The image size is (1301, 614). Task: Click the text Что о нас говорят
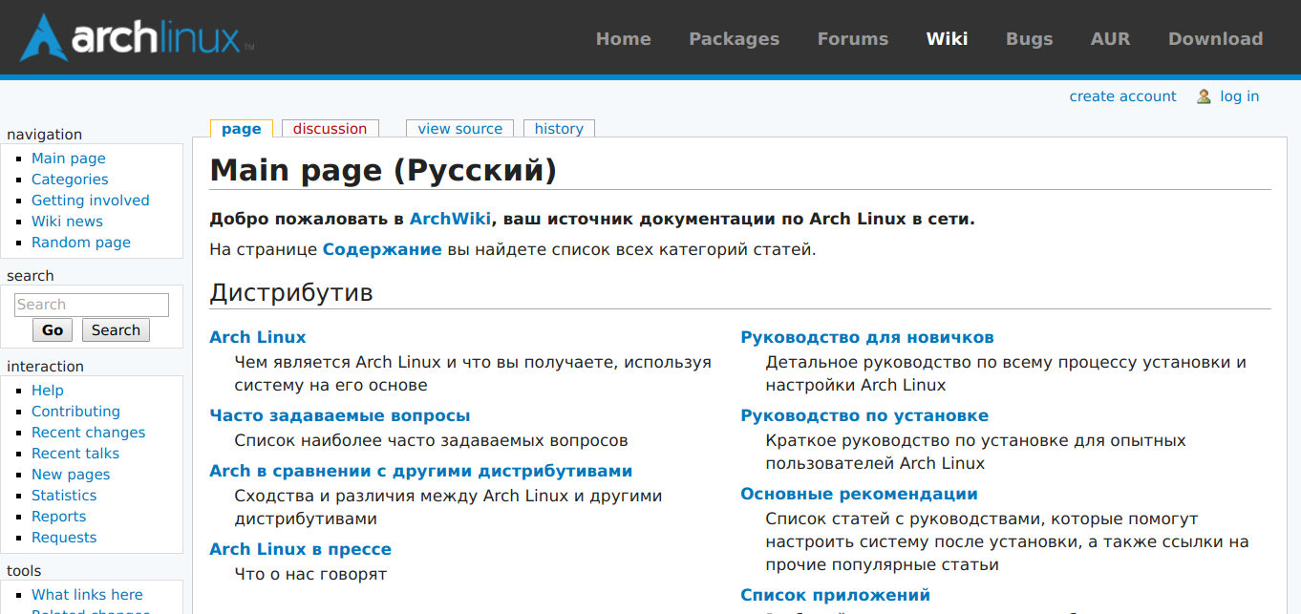(x=310, y=574)
